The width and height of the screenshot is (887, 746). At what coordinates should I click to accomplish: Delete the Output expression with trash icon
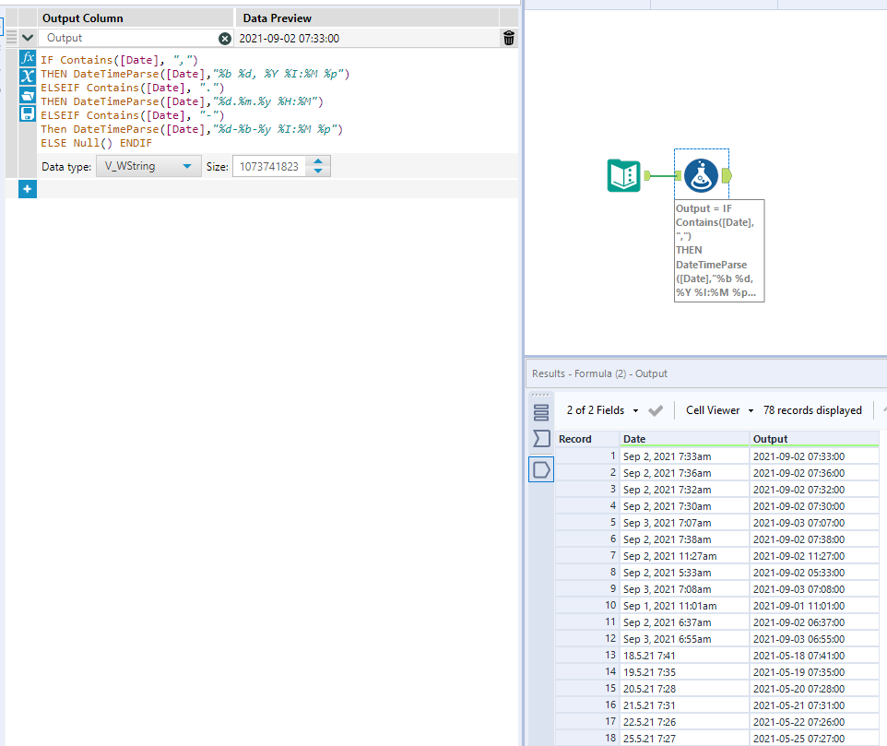coord(509,38)
